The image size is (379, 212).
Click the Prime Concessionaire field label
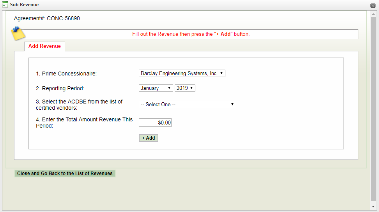coord(66,74)
